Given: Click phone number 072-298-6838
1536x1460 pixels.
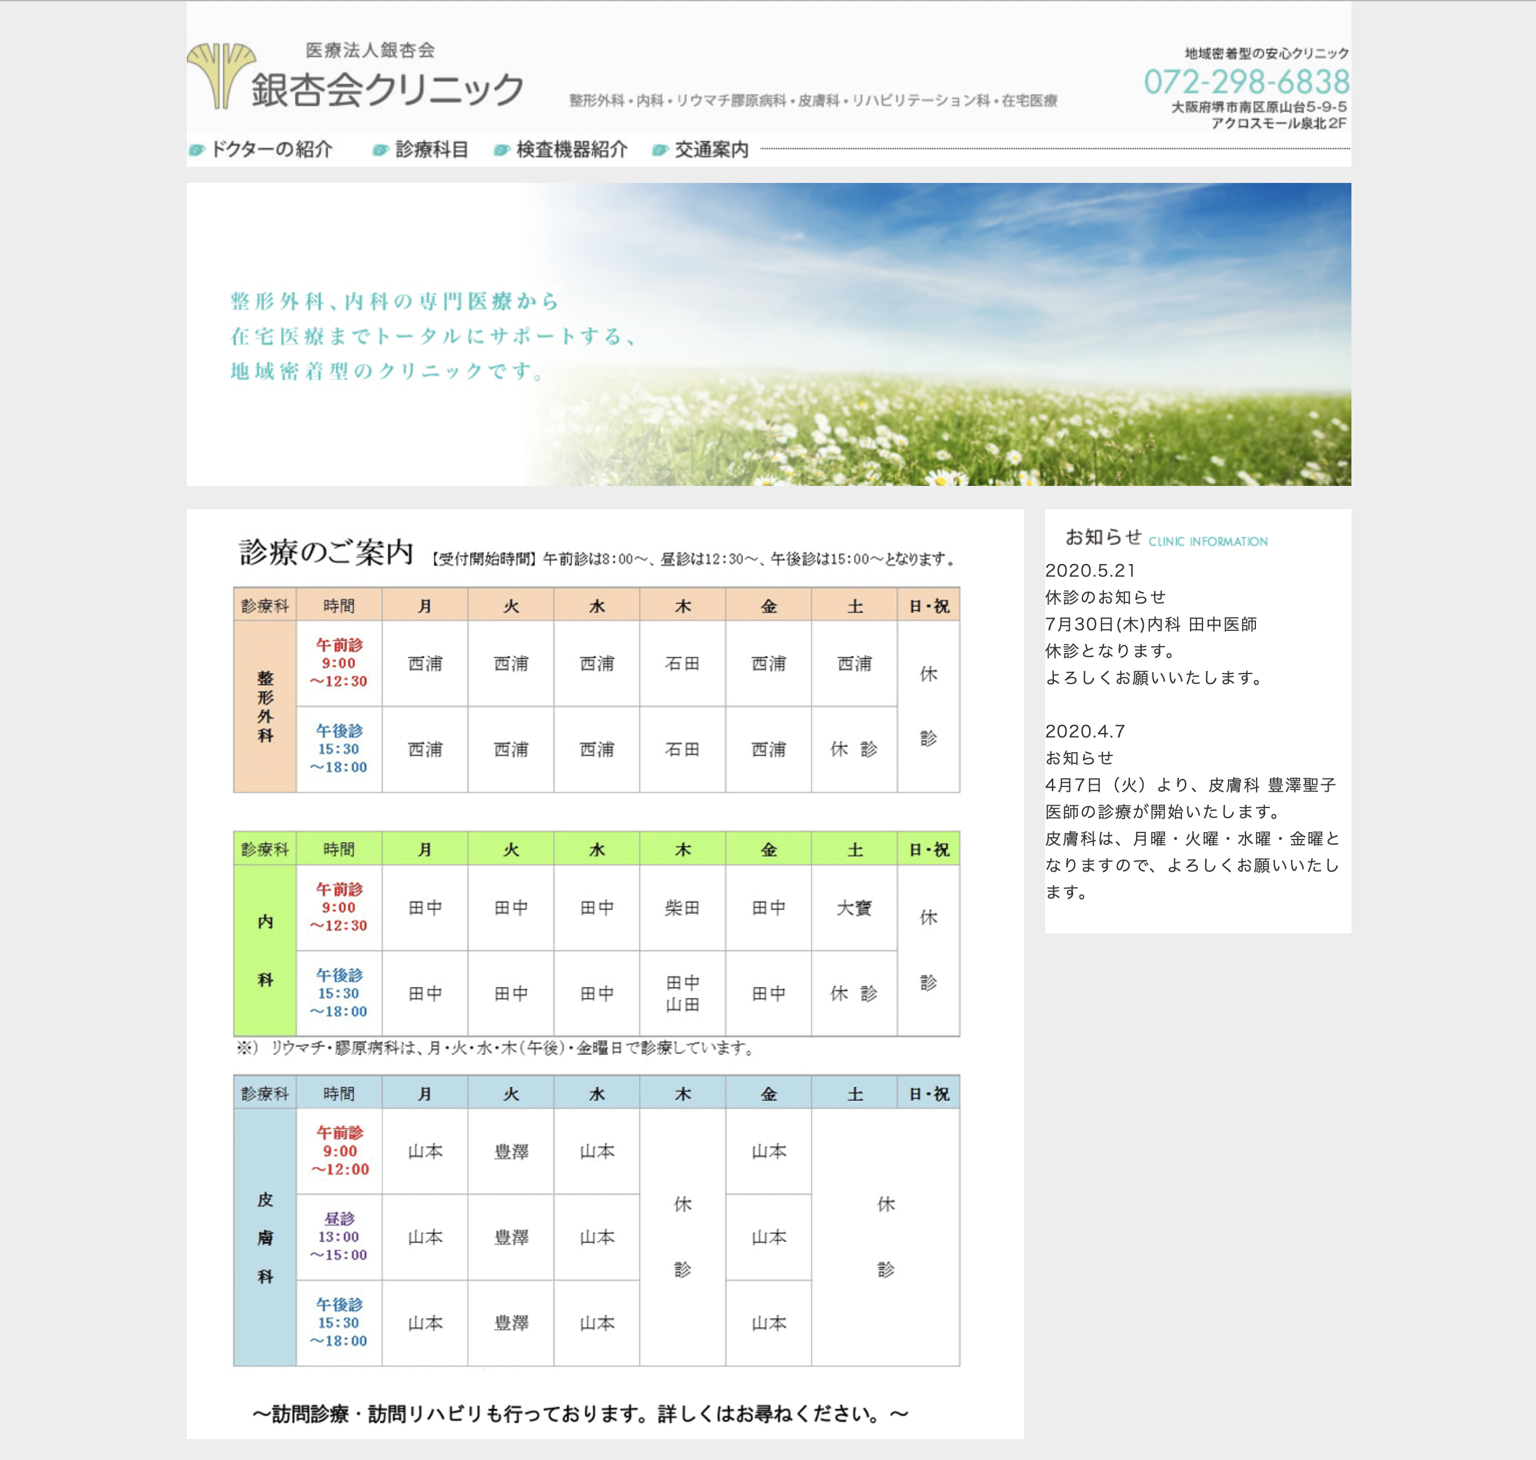Looking at the screenshot, I should pos(1247,82).
